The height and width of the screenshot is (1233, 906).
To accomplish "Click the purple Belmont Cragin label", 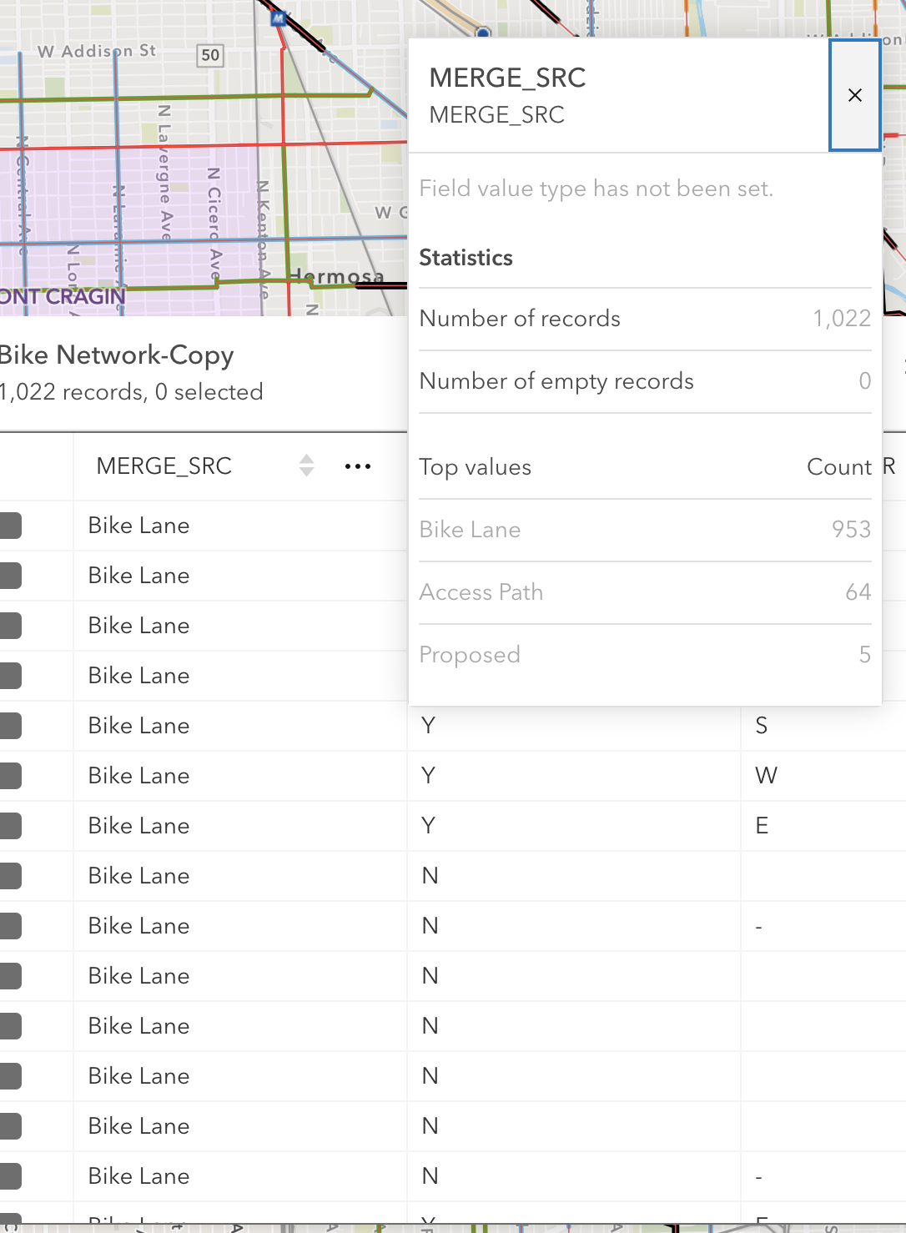I will point(63,296).
